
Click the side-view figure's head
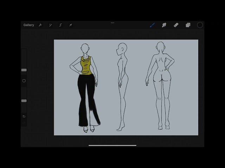[122, 49]
